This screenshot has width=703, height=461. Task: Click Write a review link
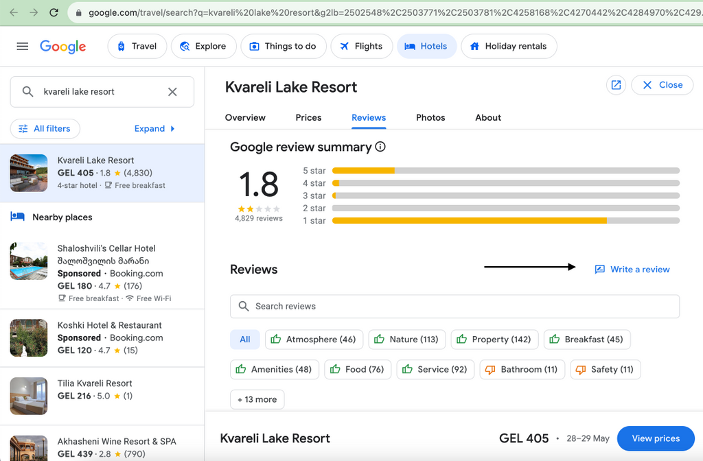point(632,269)
